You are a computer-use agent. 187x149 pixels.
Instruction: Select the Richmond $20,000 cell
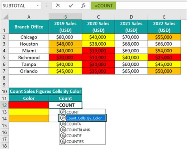click(x=65, y=57)
